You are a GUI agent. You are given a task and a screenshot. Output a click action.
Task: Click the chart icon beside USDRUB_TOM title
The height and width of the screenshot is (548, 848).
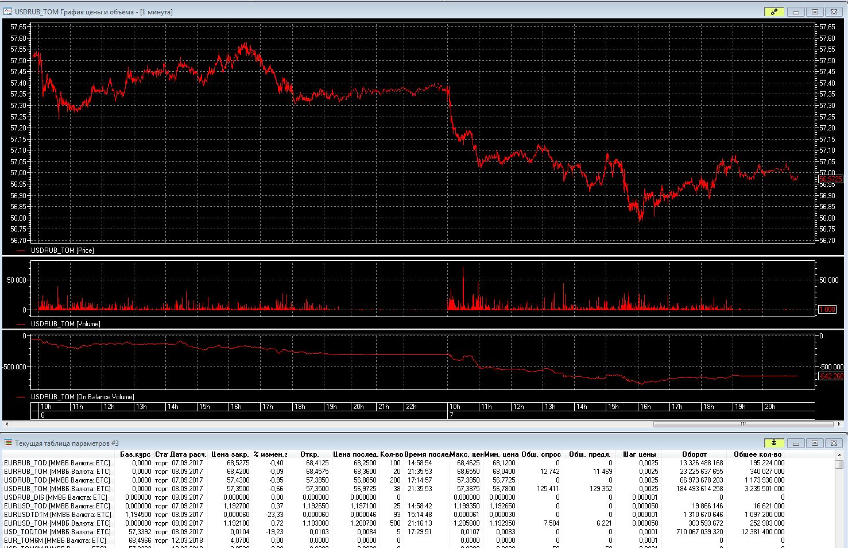point(8,11)
